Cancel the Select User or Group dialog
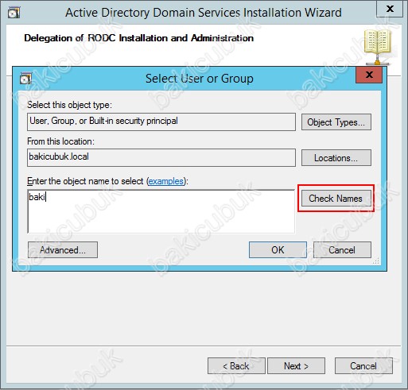Viewport: 408px width, 390px height. tap(342, 249)
